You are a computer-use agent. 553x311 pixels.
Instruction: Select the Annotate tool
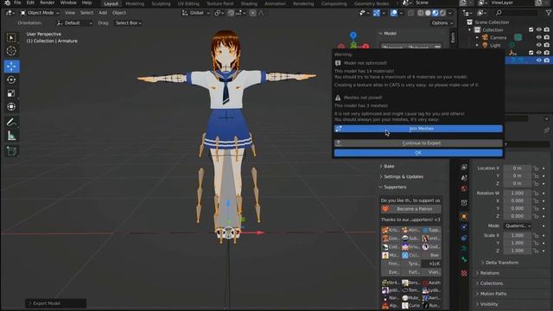(x=11, y=122)
